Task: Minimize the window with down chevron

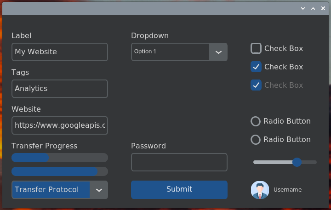Action: click(x=303, y=8)
